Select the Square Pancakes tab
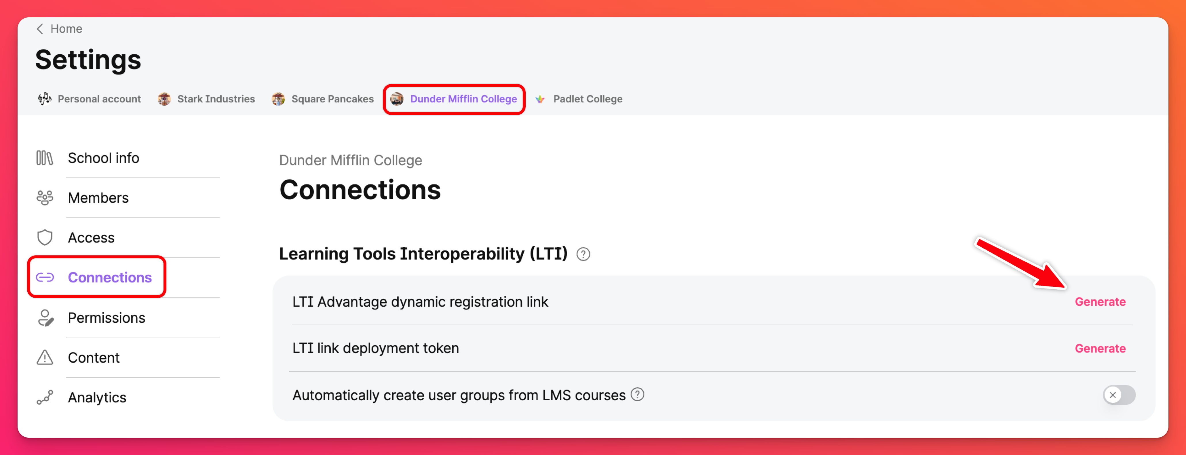Image resolution: width=1186 pixels, height=455 pixels. (323, 99)
